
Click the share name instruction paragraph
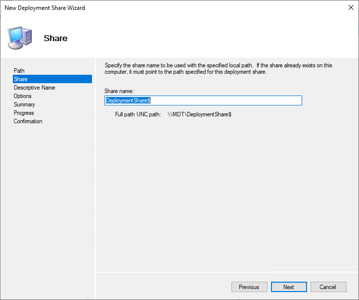click(x=218, y=68)
